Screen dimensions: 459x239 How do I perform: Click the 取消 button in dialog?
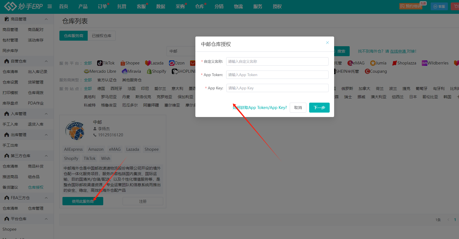tap(298, 108)
